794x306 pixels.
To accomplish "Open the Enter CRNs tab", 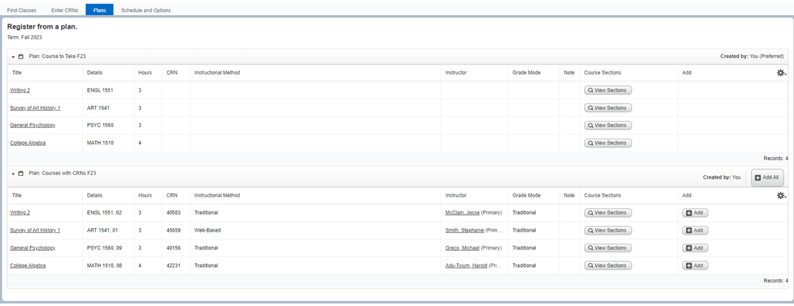I will click(65, 10).
